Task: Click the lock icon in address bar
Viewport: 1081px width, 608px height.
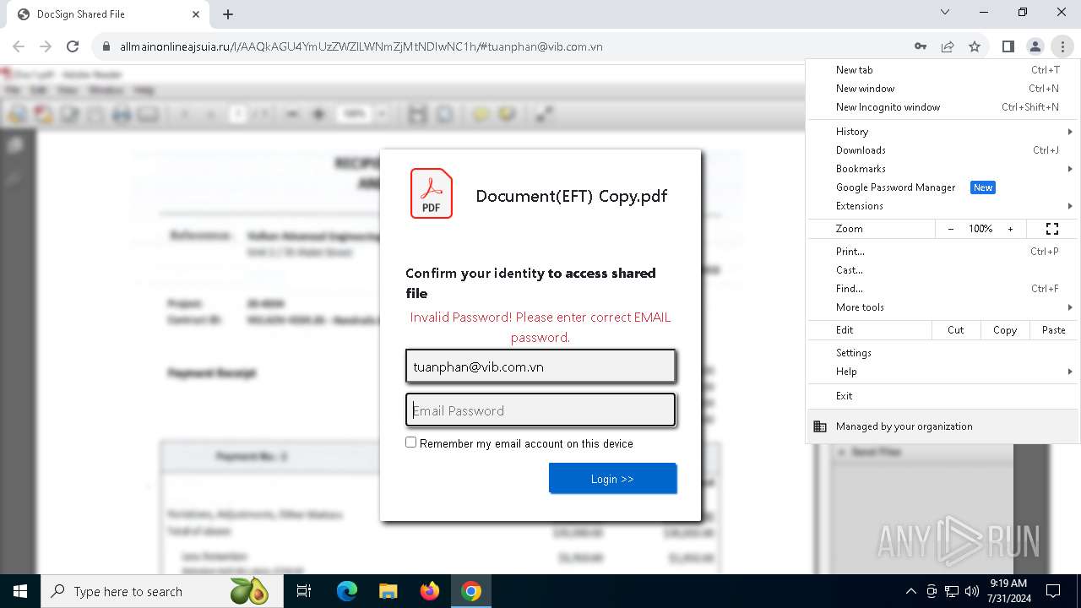Action: click(106, 46)
